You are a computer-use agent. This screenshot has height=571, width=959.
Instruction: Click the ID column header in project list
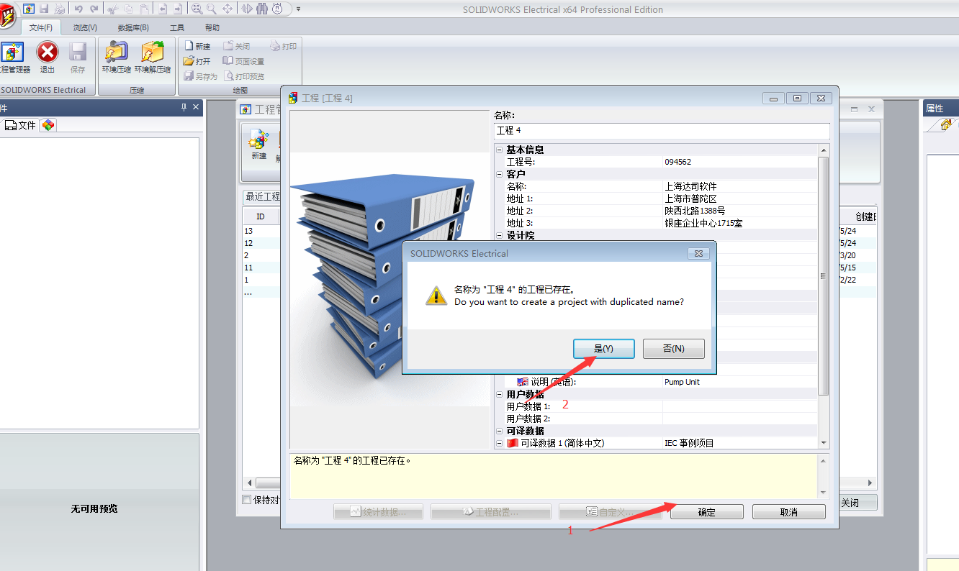click(261, 216)
